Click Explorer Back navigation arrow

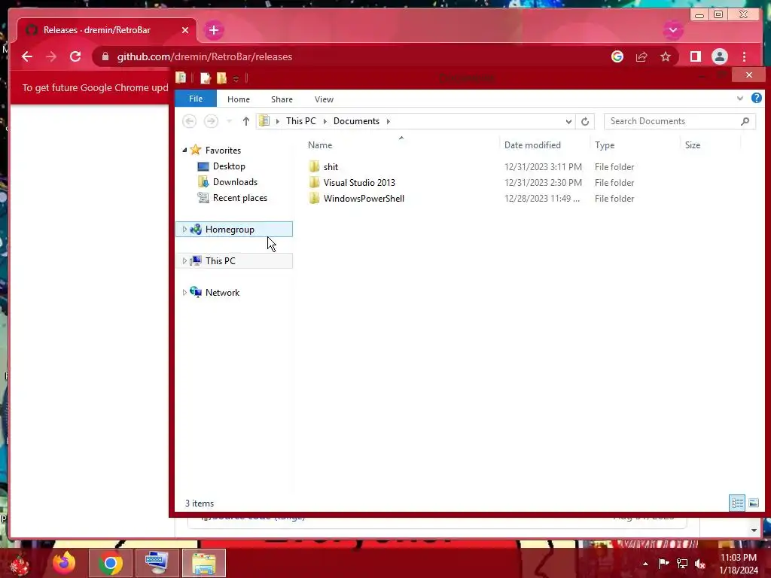click(x=189, y=121)
